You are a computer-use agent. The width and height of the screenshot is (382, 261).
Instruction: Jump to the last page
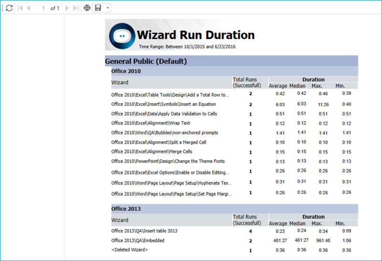point(75,8)
